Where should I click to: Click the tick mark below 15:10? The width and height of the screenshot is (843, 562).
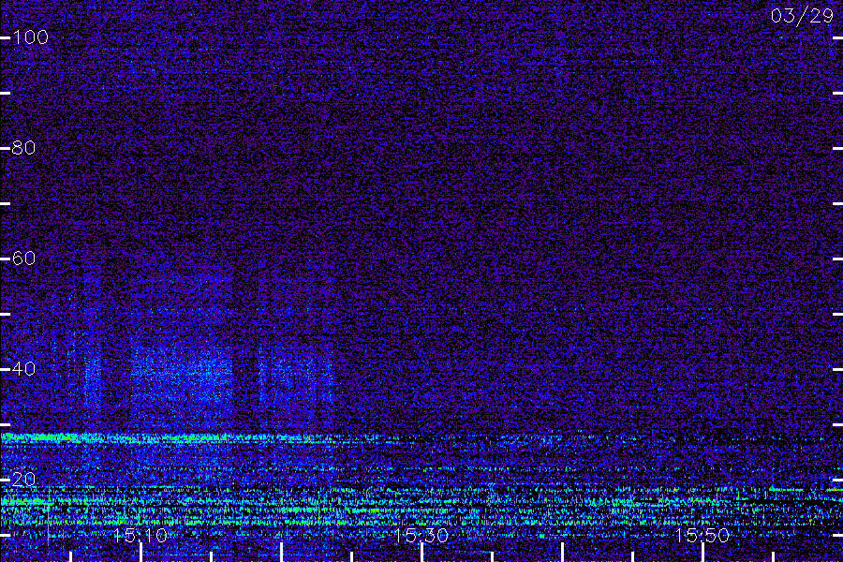(140, 553)
